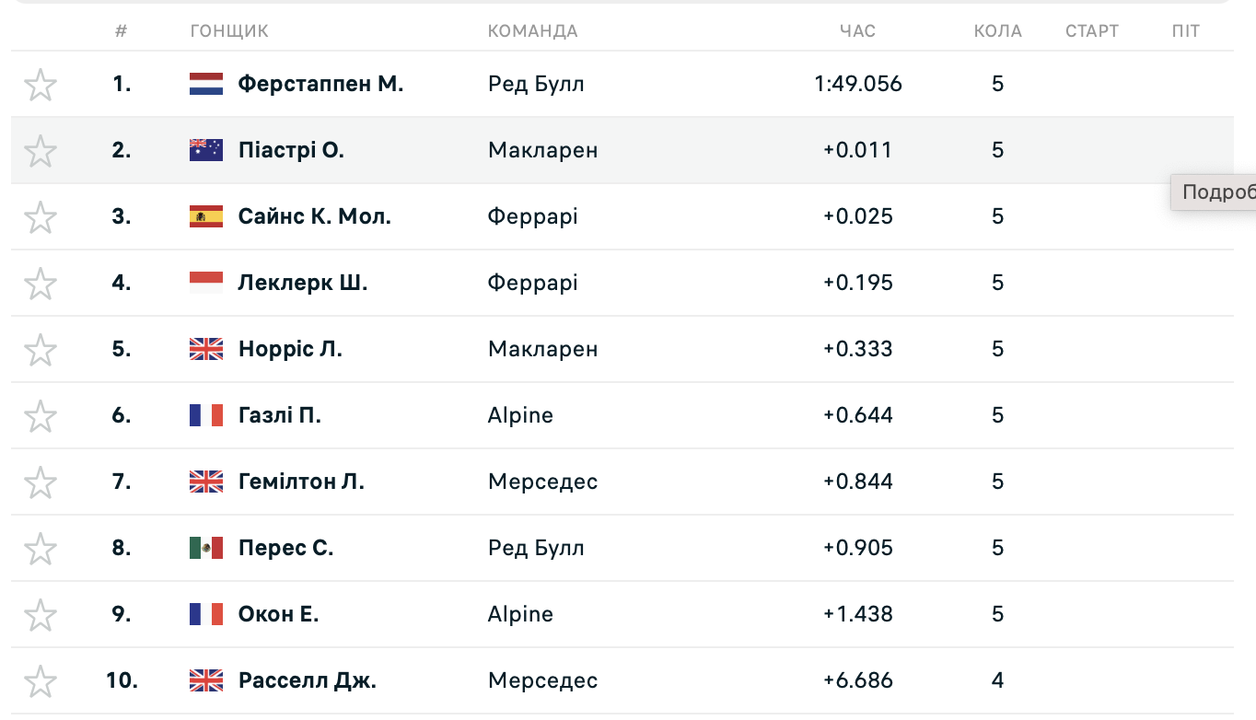Click the Netherlands flag by Ферстаппен

click(206, 85)
